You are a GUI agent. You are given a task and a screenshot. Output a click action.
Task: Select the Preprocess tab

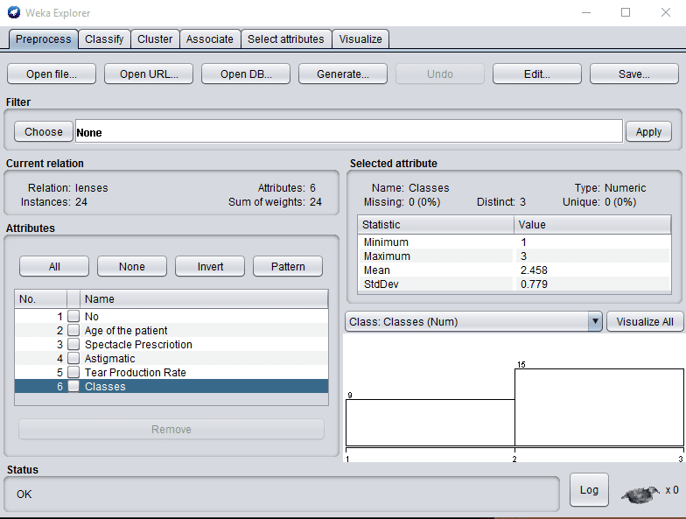[x=44, y=39]
